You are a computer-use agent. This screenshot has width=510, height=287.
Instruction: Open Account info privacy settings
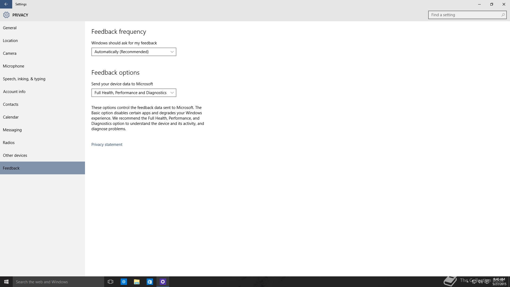click(x=42, y=92)
